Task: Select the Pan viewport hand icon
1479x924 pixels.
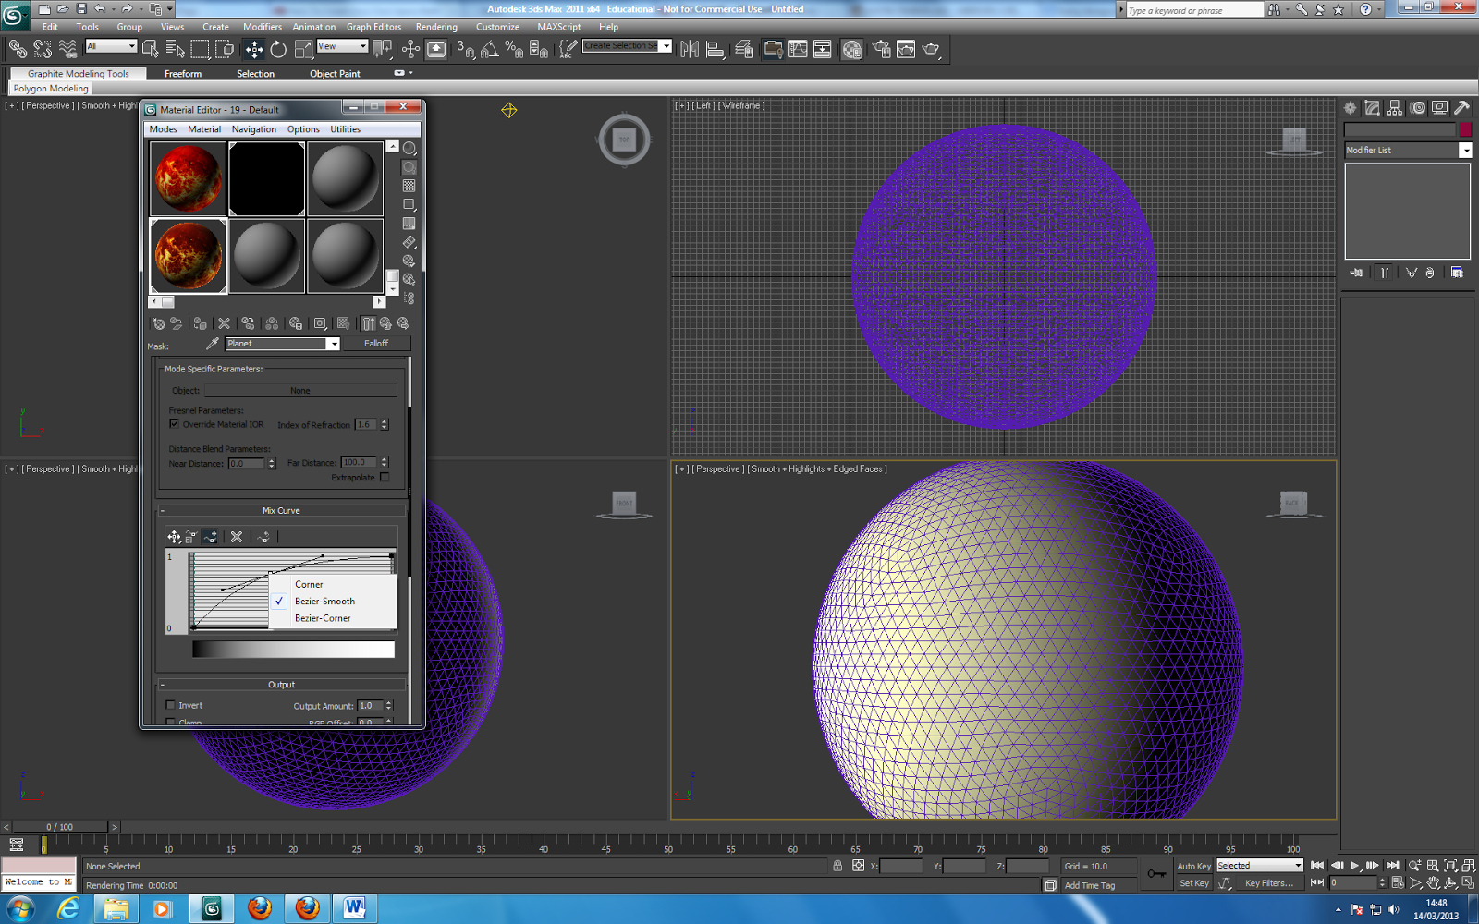Action: coord(1433,881)
